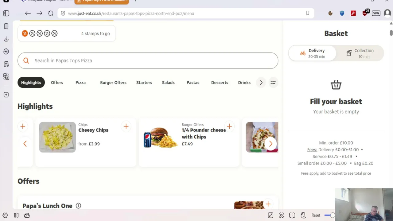Show the previous Highlights items with left arrow

tap(25, 144)
